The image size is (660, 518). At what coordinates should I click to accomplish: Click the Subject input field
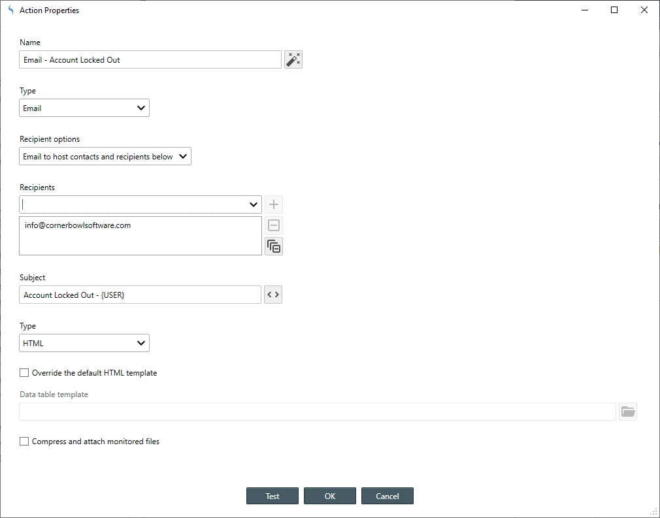click(x=140, y=295)
